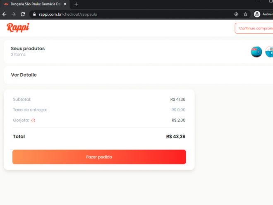Viewport: 273px width, 205px height.
Task: Open the incognito Anônimo profile icon
Action: [257, 14]
